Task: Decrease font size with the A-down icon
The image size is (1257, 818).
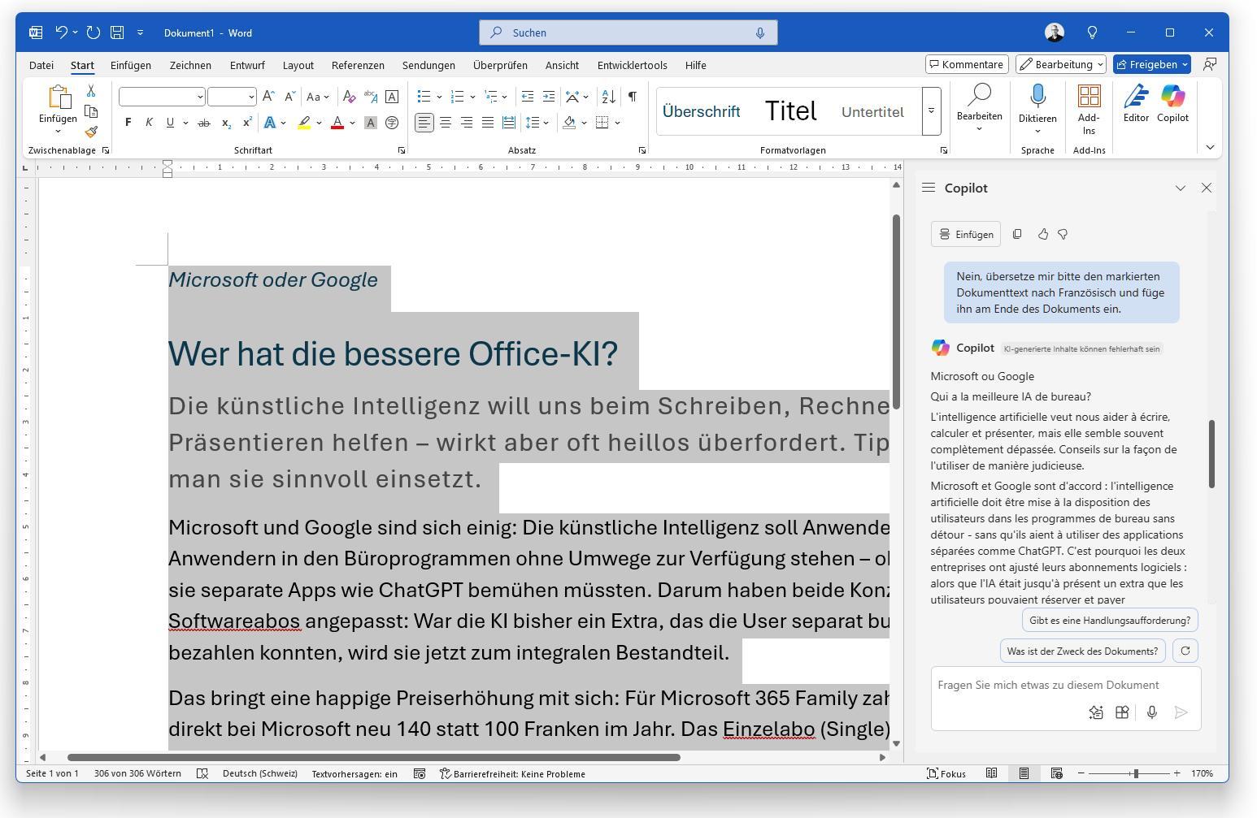Action: [x=289, y=97]
